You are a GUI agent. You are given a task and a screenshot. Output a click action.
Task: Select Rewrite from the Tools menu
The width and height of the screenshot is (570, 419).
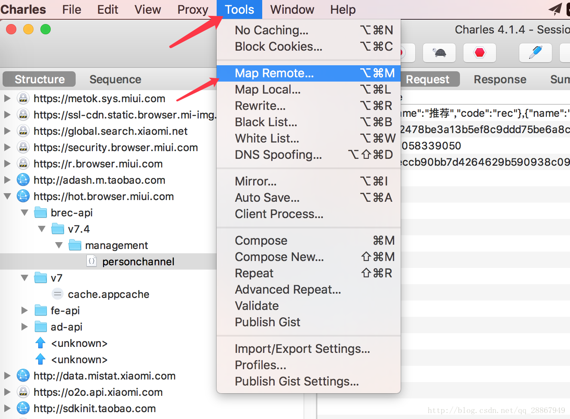(309, 106)
